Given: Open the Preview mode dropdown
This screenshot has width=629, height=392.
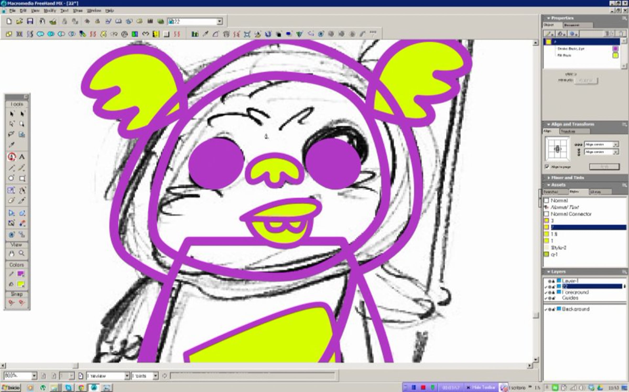Looking at the screenshot, I should [127, 376].
